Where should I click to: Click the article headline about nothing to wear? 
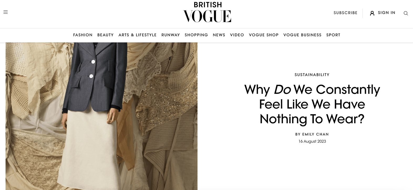pos(312,104)
